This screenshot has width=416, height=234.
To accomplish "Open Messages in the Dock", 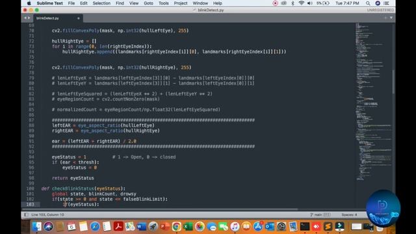I will coord(211,227).
